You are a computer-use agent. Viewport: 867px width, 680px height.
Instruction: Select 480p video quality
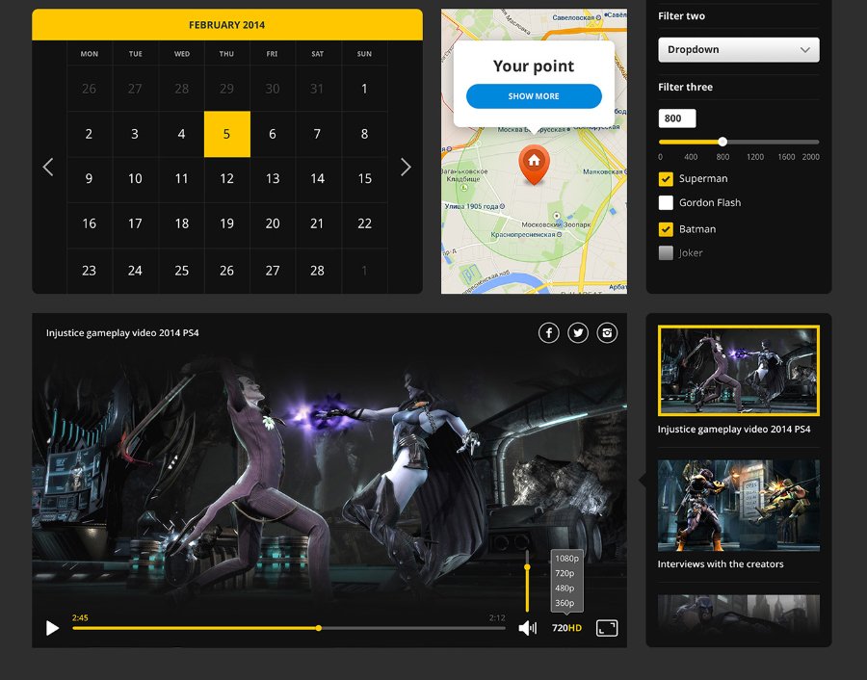click(x=565, y=588)
